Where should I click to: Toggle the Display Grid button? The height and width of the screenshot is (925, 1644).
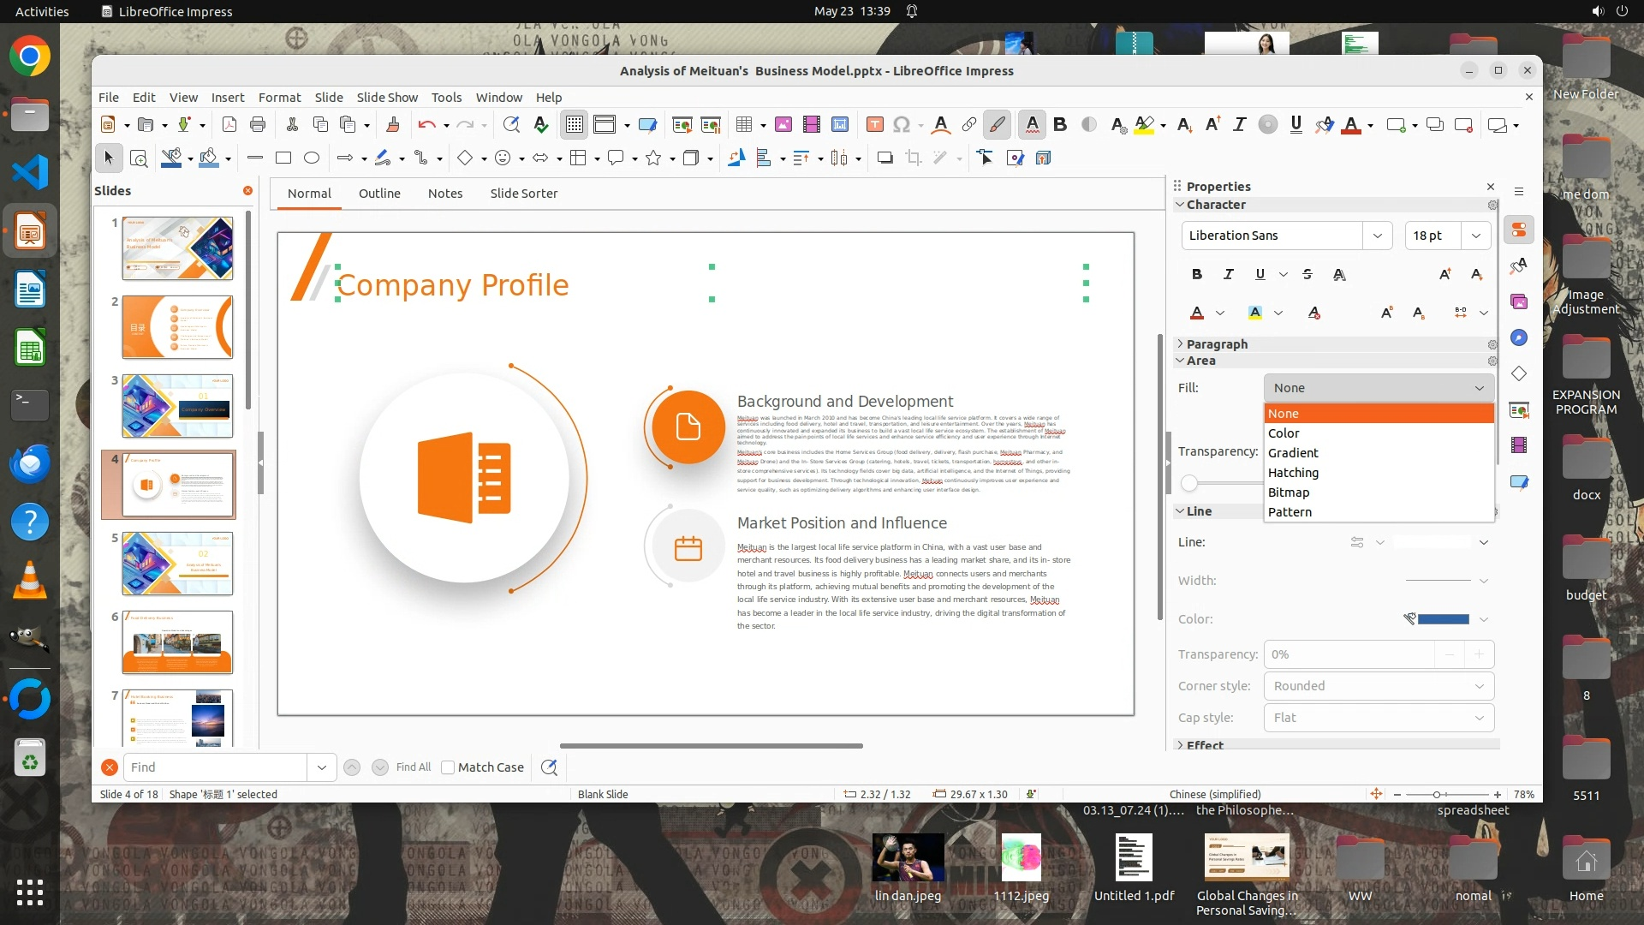(x=574, y=125)
